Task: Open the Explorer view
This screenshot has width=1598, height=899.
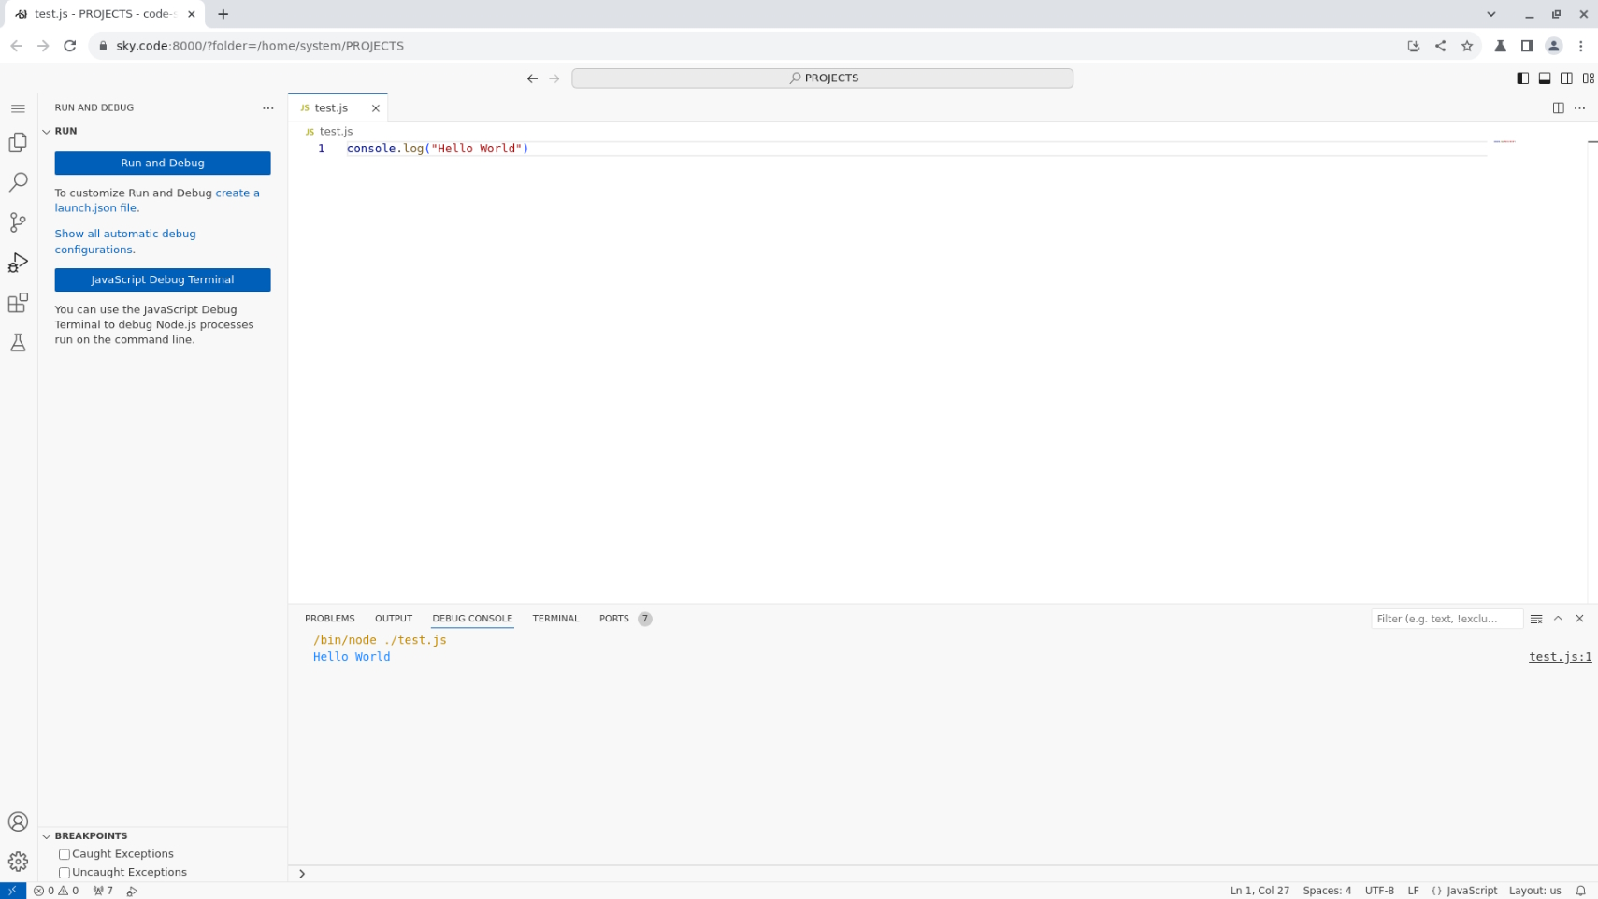Action: click(x=18, y=143)
